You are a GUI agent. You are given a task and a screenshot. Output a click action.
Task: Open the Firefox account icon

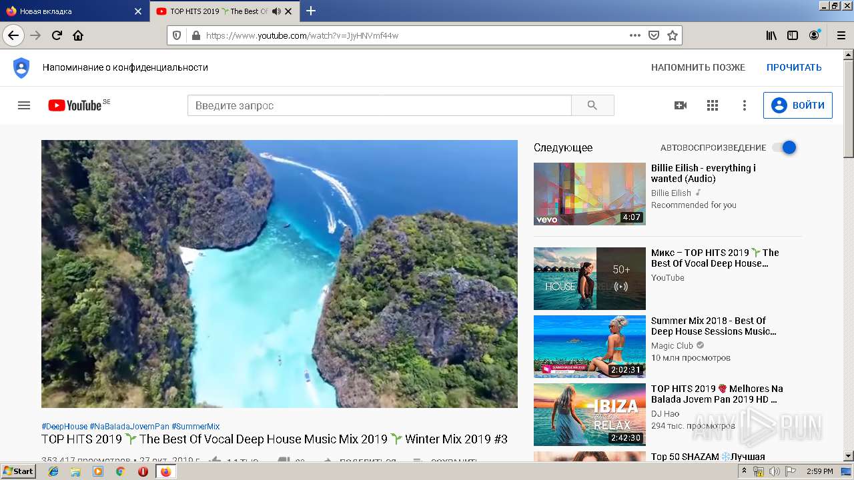click(x=814, y=35)
